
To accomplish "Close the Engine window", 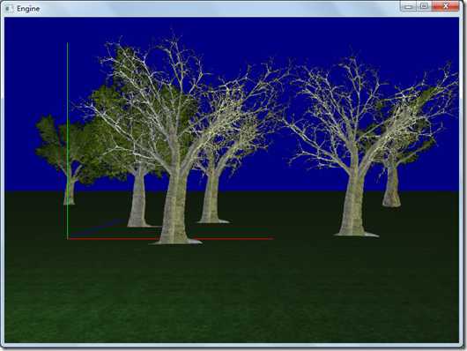I will (x=446, y=6).
